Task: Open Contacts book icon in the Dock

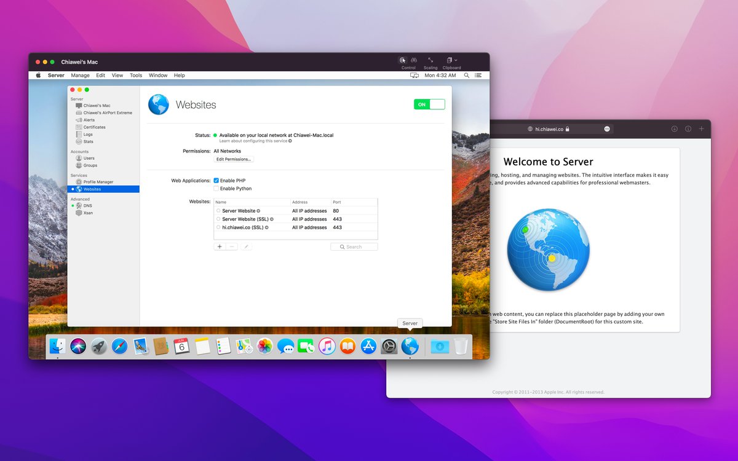Action: [161, 346]
